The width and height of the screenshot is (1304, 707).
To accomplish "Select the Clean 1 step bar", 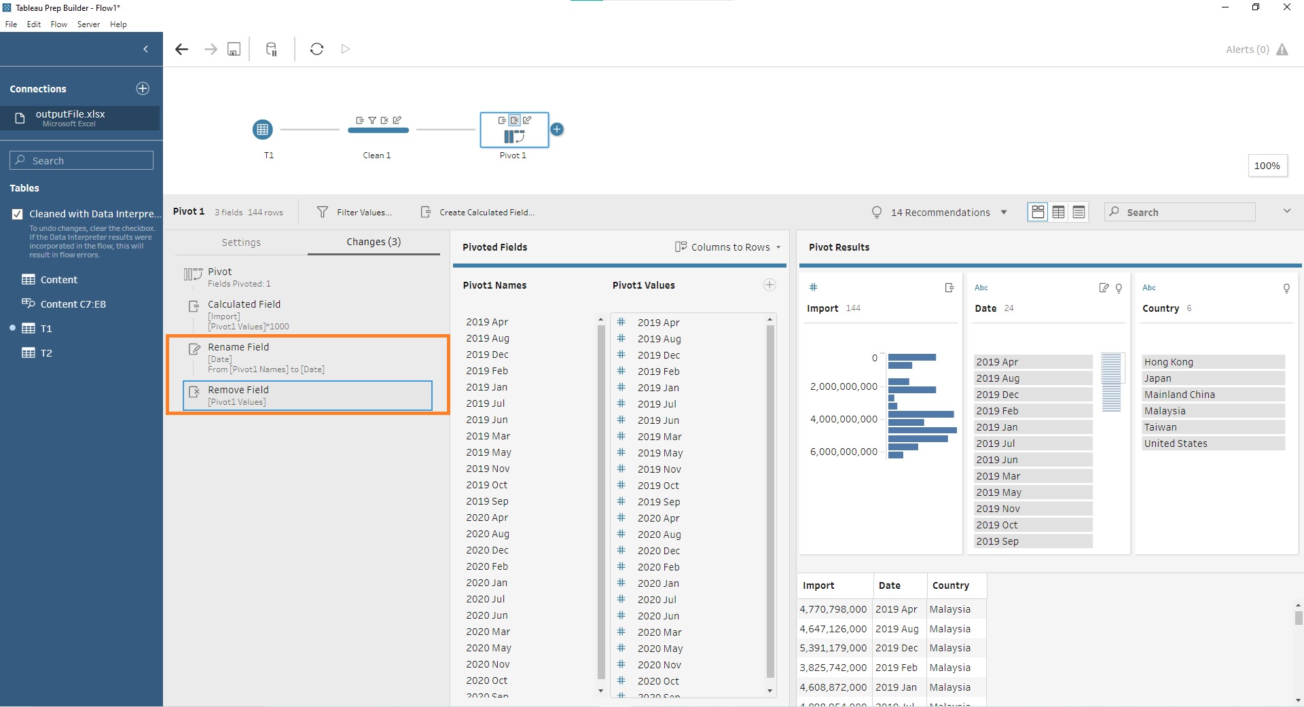I will 378,130.
